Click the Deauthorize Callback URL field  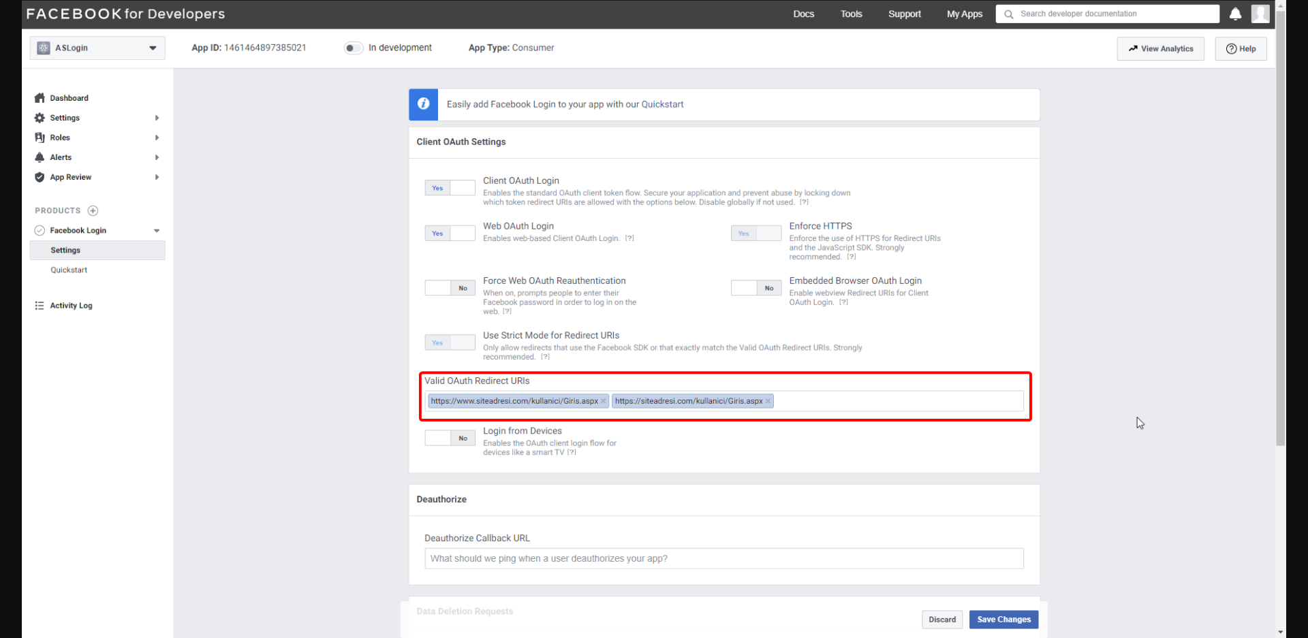[x=724, y=558]
